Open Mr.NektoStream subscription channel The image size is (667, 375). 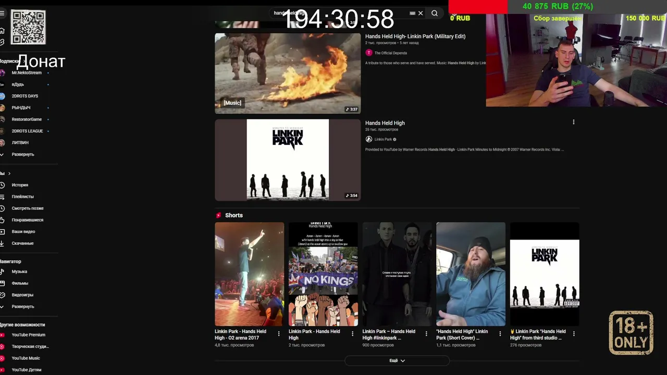coord(26,73)
